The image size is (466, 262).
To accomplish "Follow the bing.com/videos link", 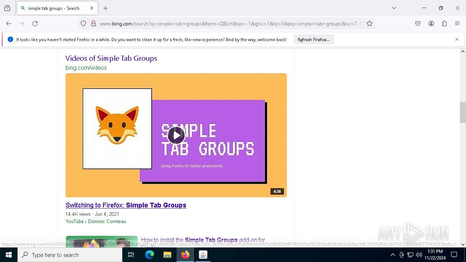I will pyautogui.click(x=86, y=68).
